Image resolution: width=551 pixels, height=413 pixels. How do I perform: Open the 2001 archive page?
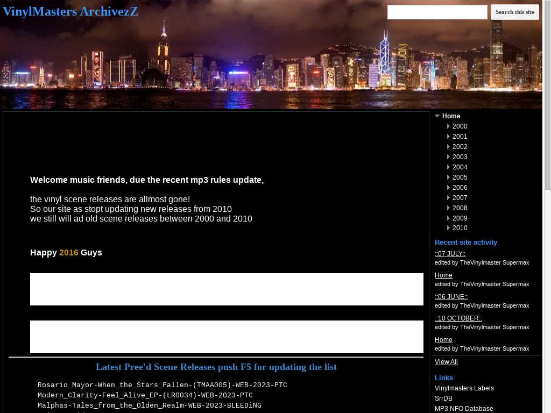[460, 137]
